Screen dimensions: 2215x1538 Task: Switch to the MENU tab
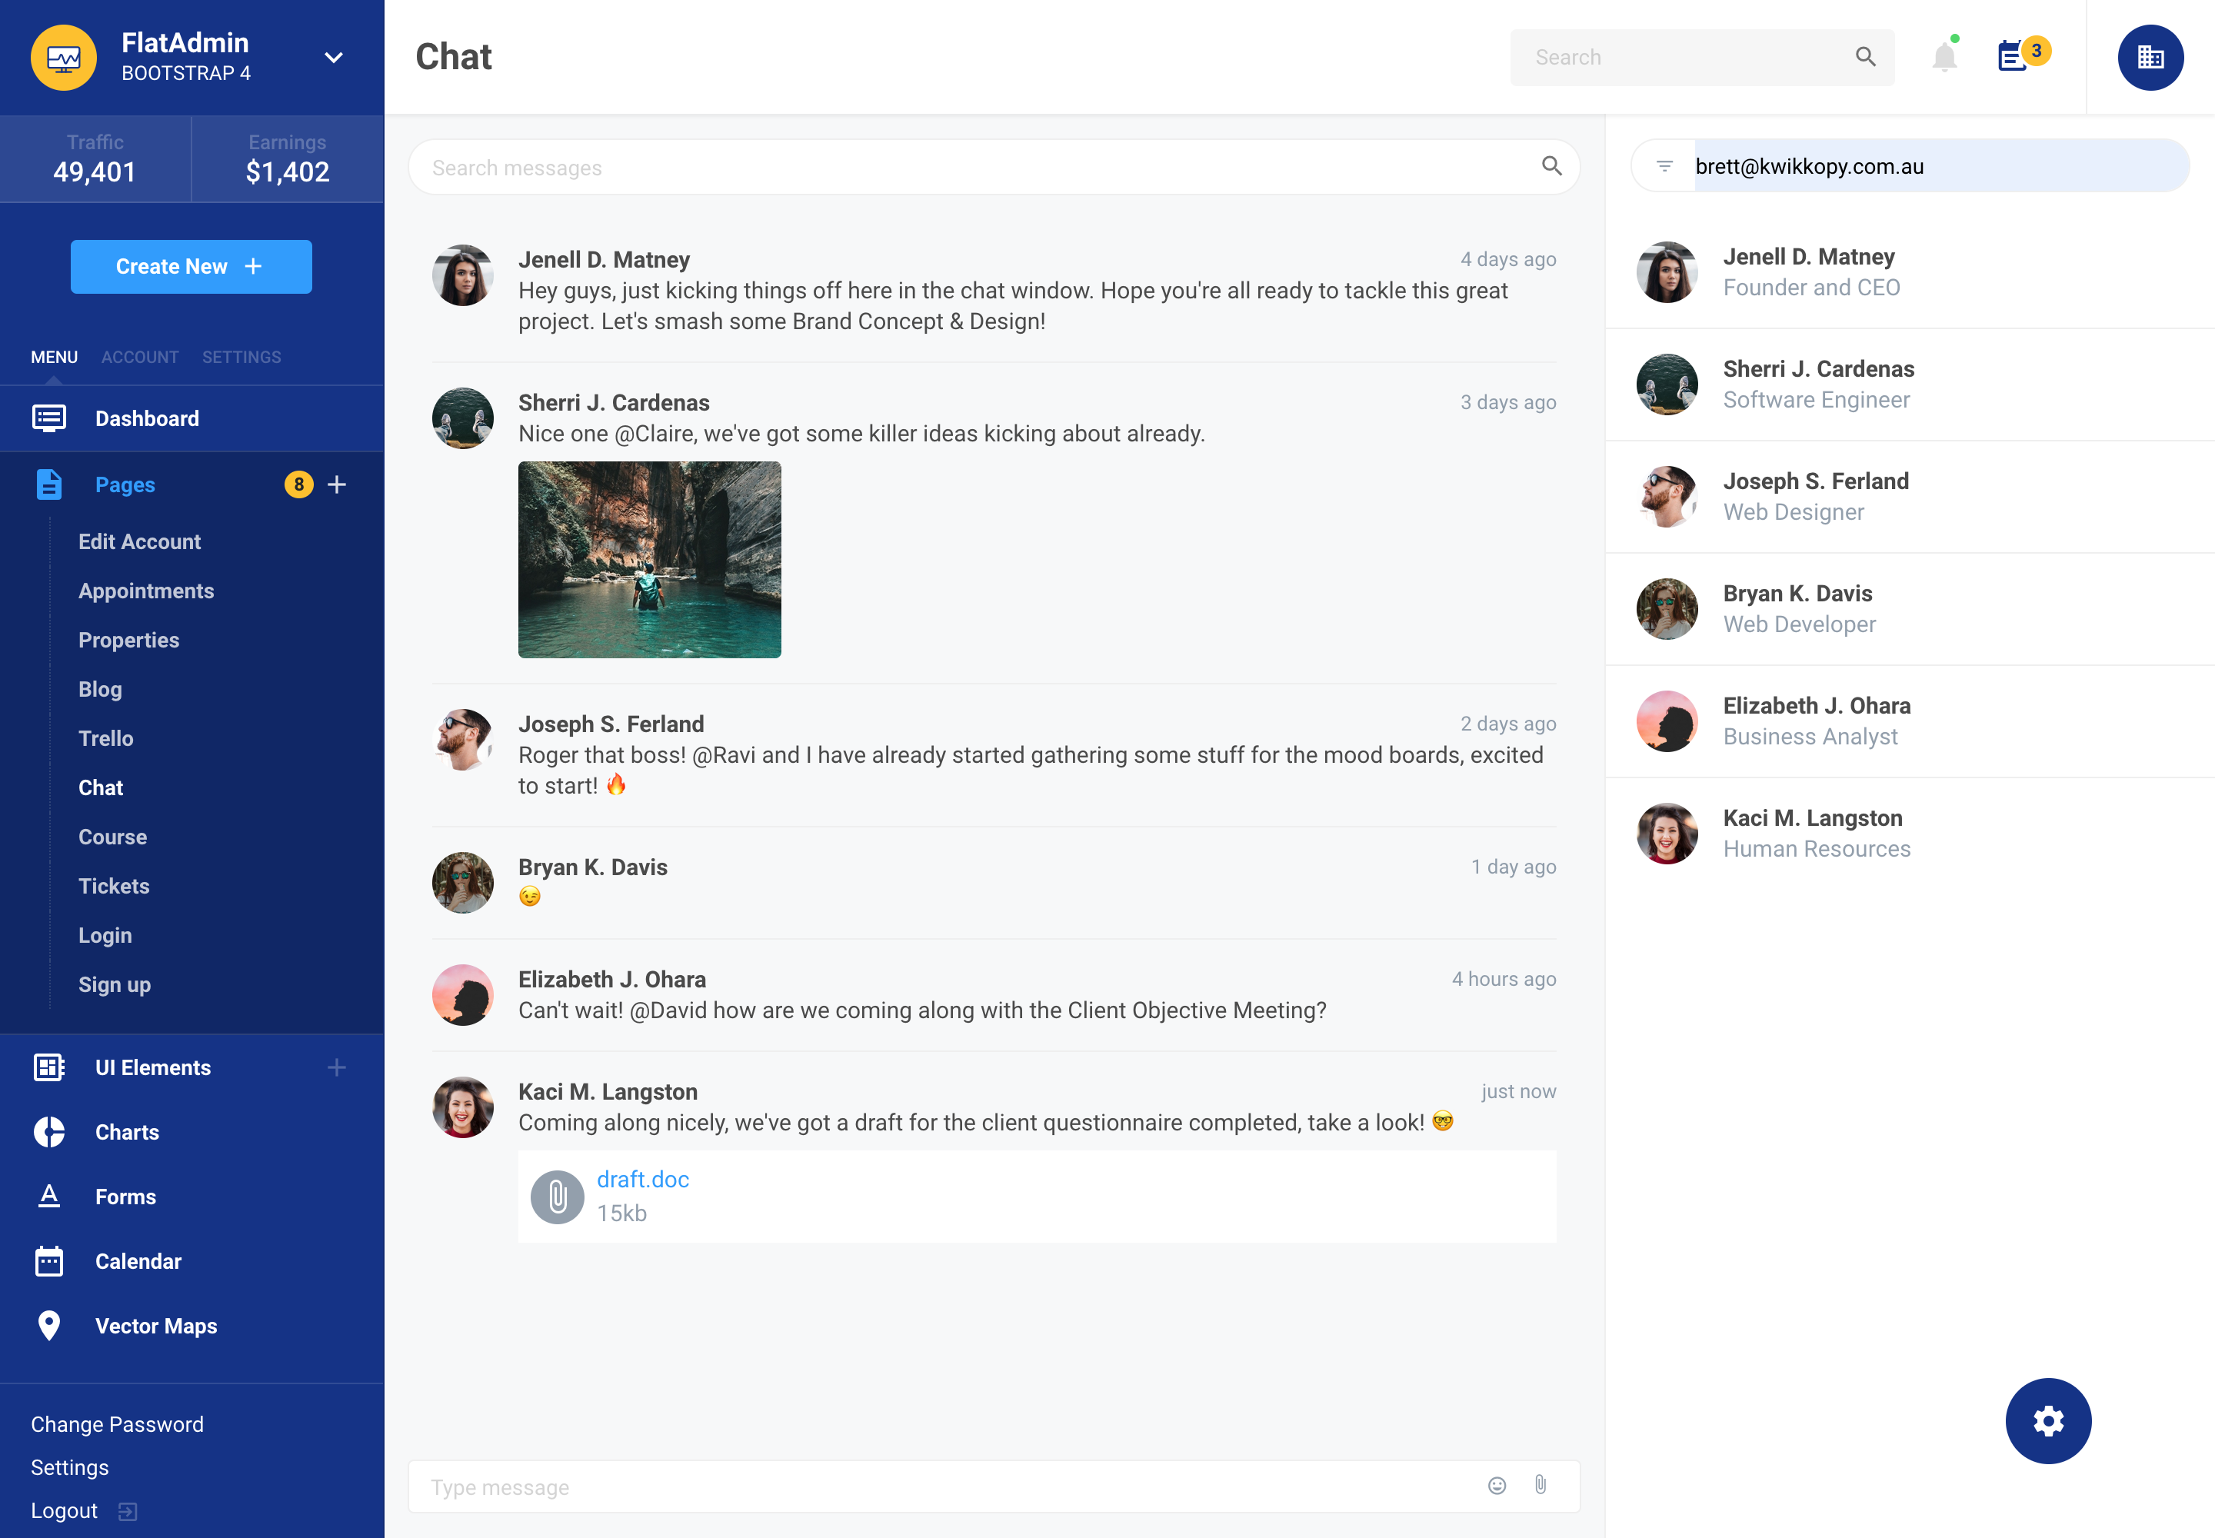(54, 358)
